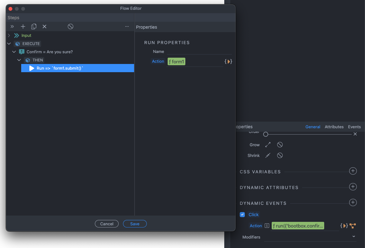365x248 pixels.
Task: Open the flow editor icon beside Click action
Action: [x=353, y=226]
